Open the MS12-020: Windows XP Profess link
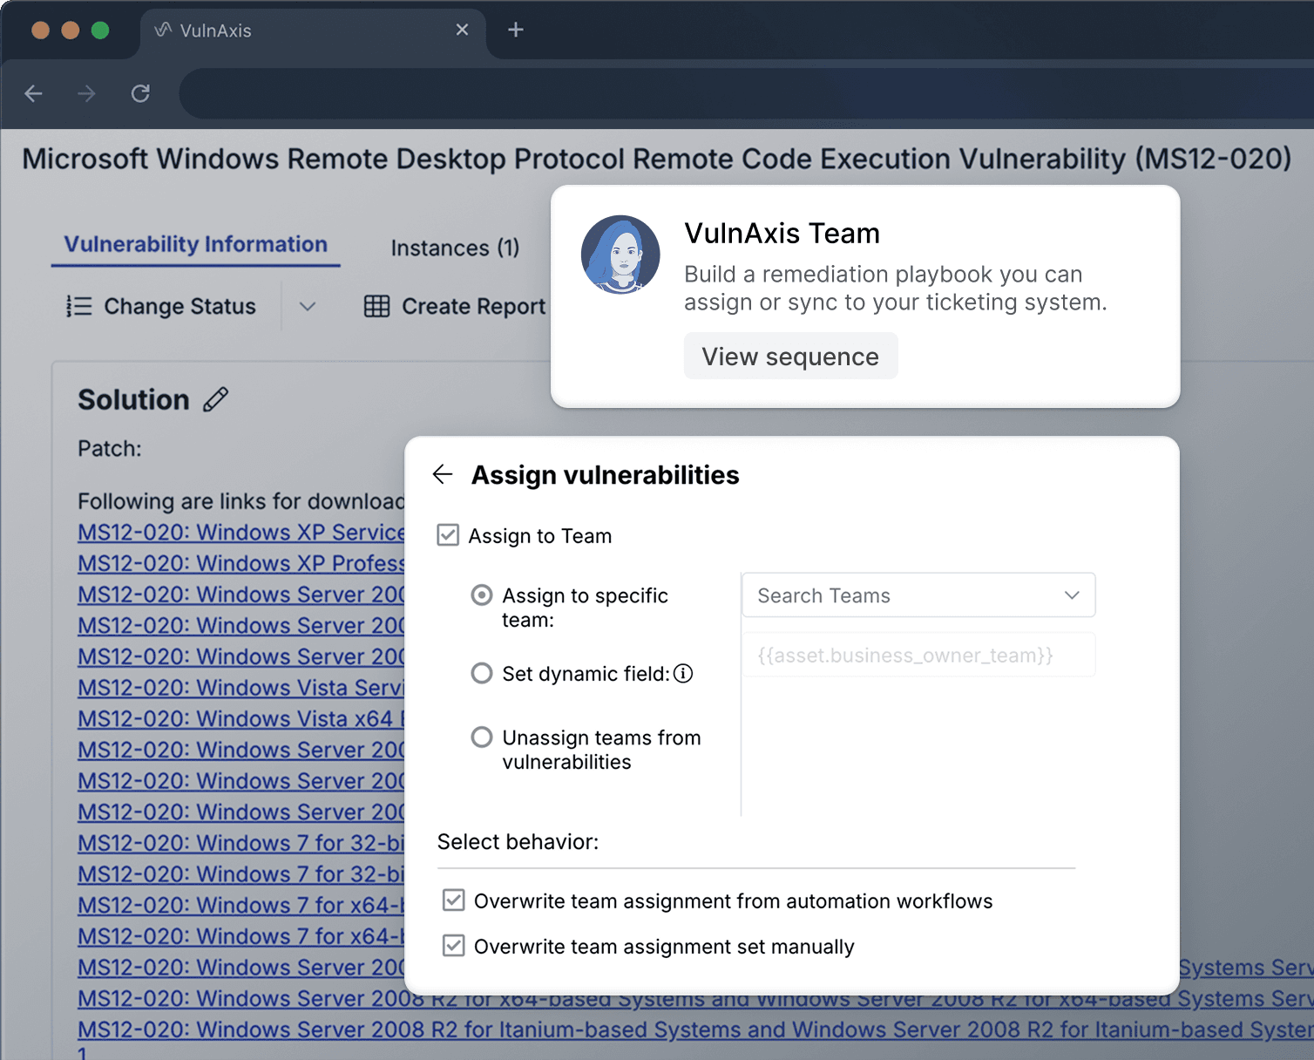The height and width of the screenshot is (1060, 1314). coord(241,564)
